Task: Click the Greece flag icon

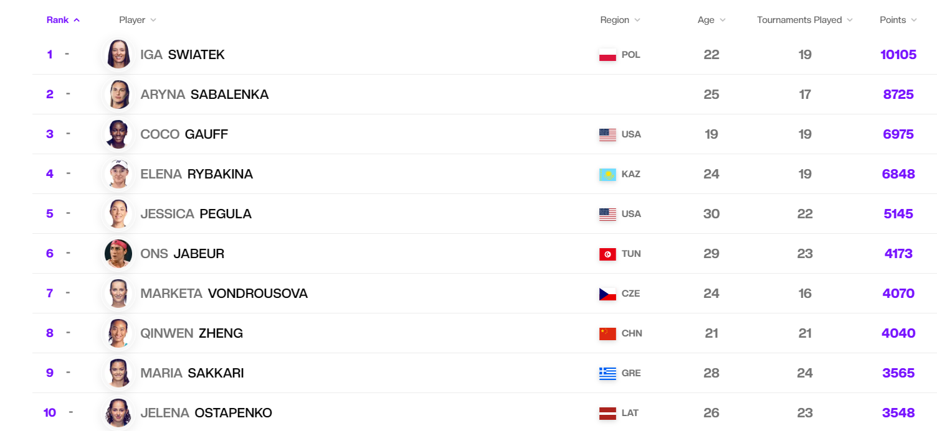Action: click(x=607, y=373)
